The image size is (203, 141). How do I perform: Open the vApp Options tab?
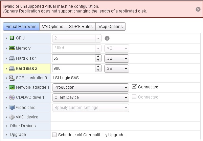click(x=111, y=27)
